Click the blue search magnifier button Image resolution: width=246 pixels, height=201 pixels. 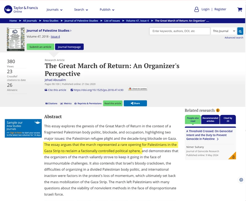coord(240,31)
